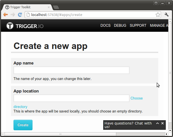The height and width of the screenshot is (137, 173).
Task: Click the 'App name' label
Action: click(23, 63)
